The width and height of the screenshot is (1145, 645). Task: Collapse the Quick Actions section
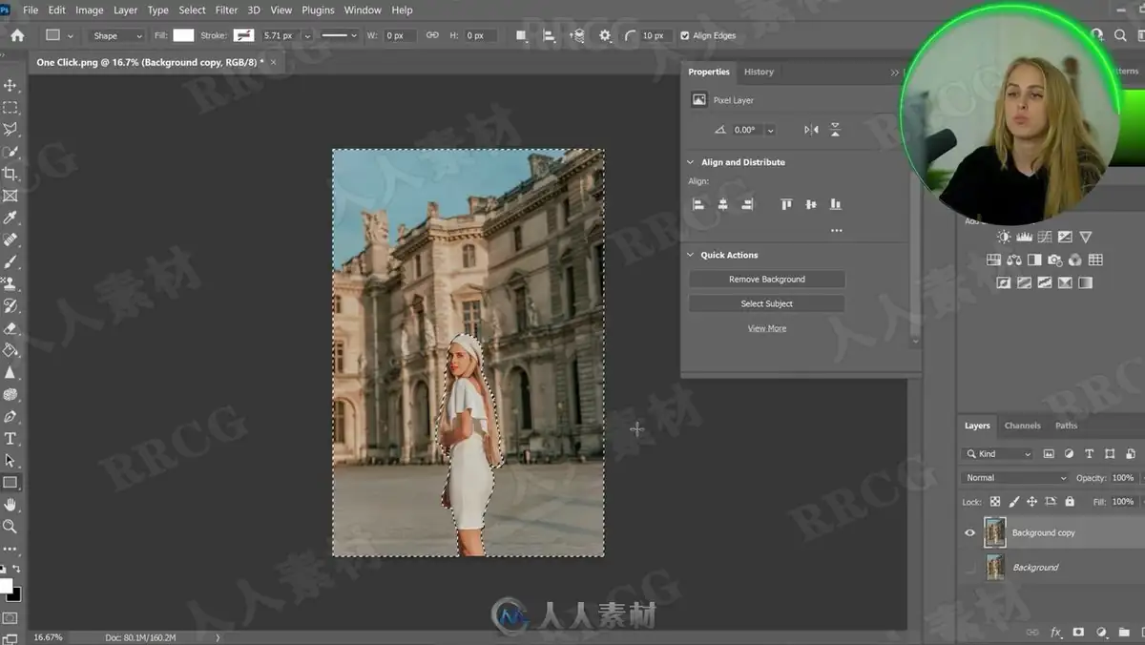coord(691,255)
